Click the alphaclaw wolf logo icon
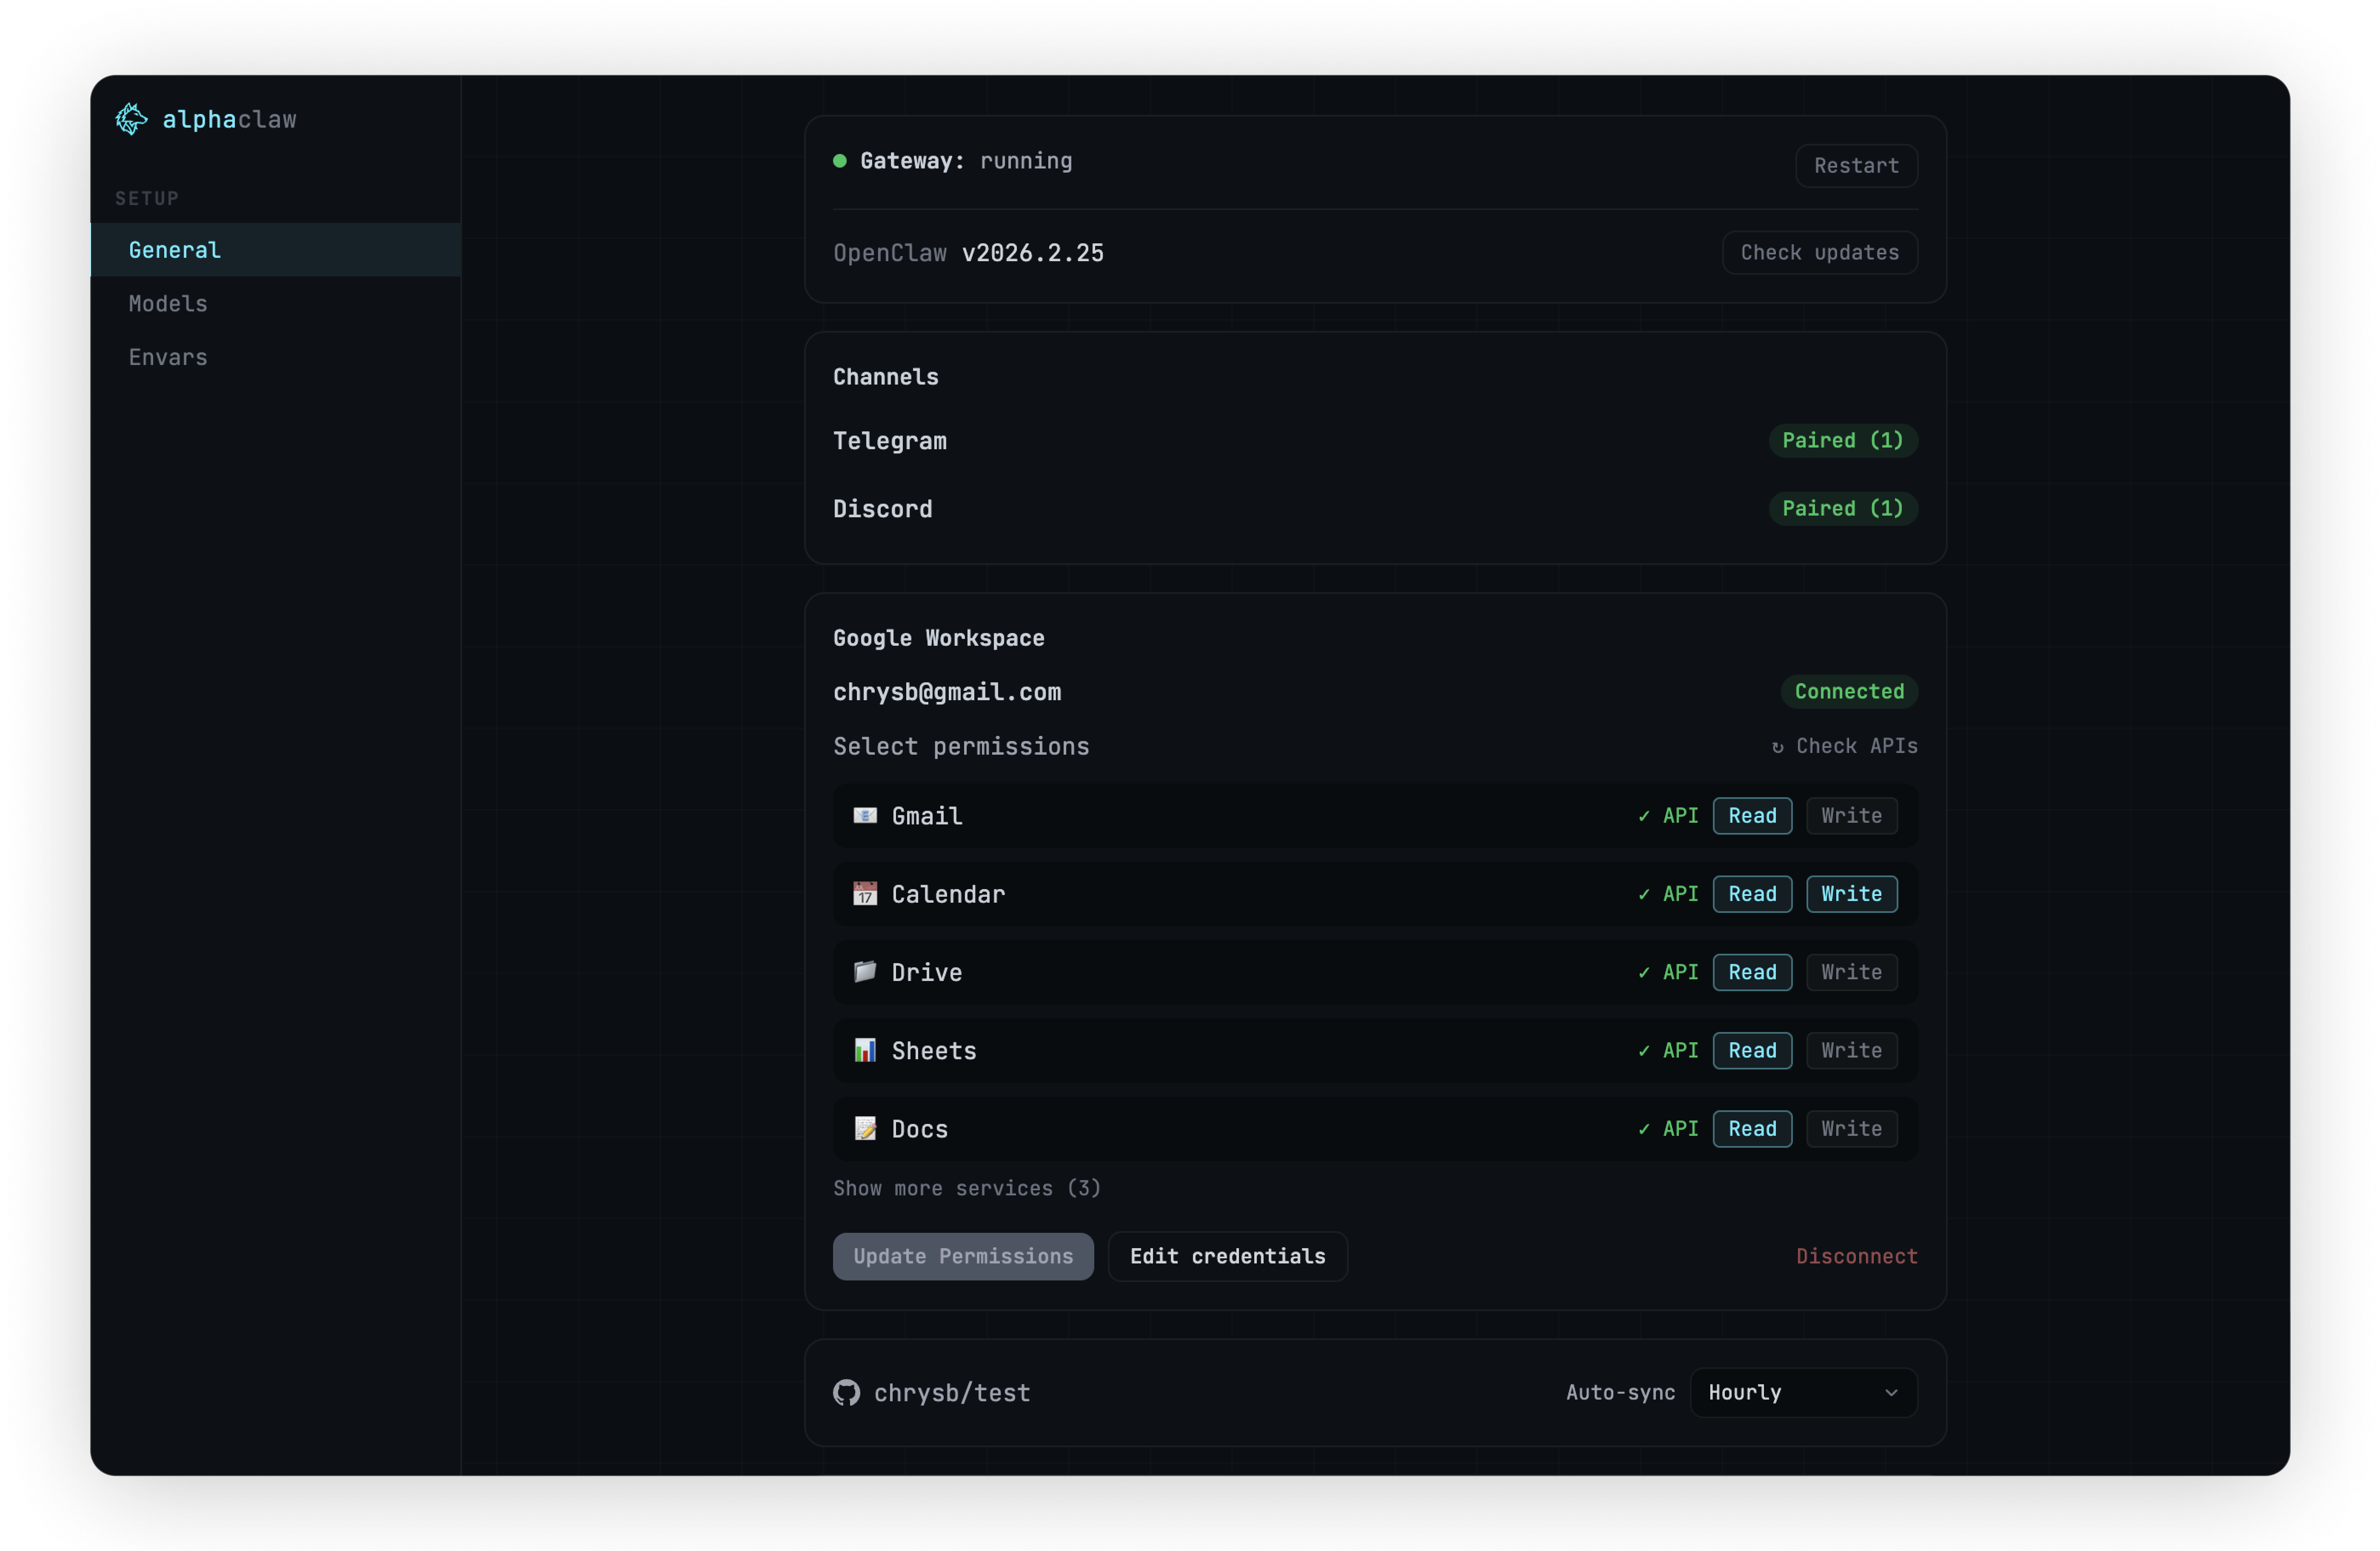This screenshot has height=1551, width=2380. pos(131,119)
